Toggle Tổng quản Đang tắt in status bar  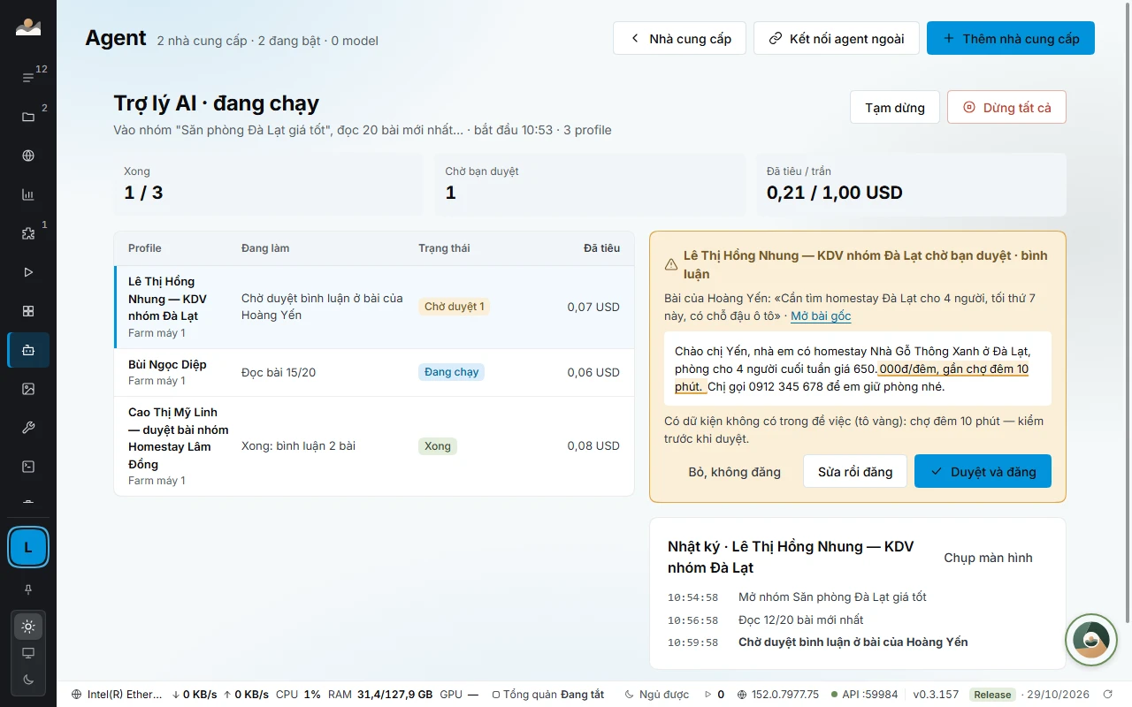[547, 695]
